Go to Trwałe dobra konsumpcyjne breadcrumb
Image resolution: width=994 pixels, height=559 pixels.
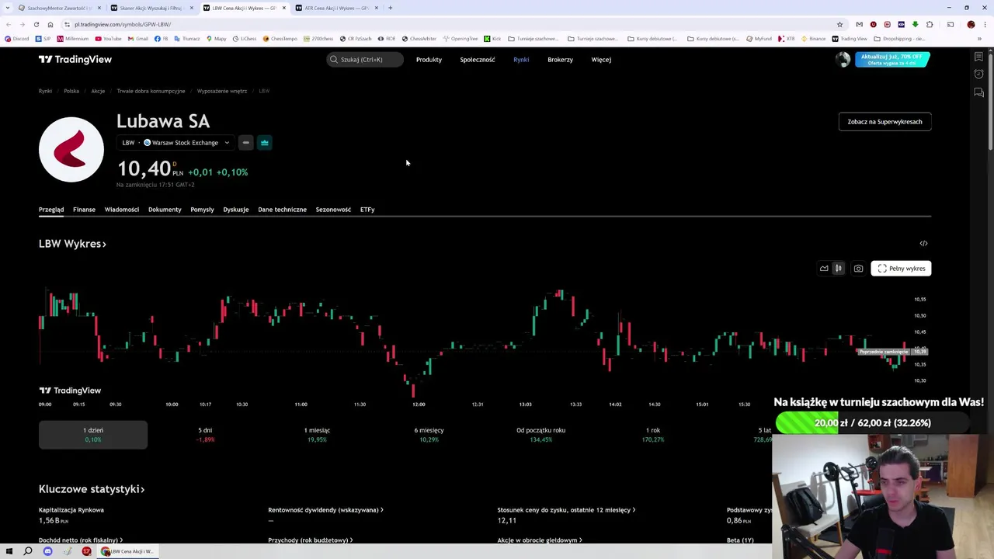click(x=151, y=91)
